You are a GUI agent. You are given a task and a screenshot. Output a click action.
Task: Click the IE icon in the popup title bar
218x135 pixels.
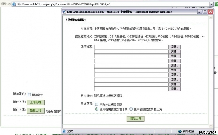click(x=64, y=12)
